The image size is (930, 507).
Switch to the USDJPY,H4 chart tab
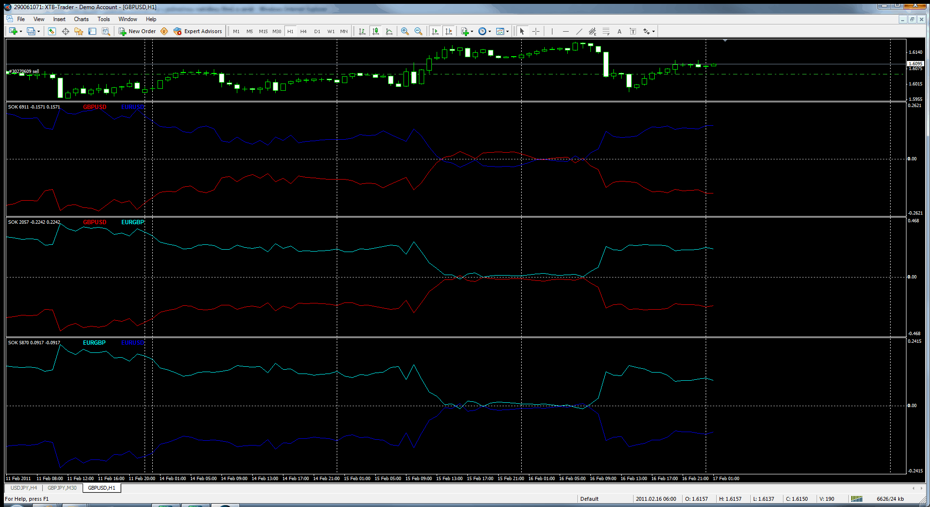(24, 488)
